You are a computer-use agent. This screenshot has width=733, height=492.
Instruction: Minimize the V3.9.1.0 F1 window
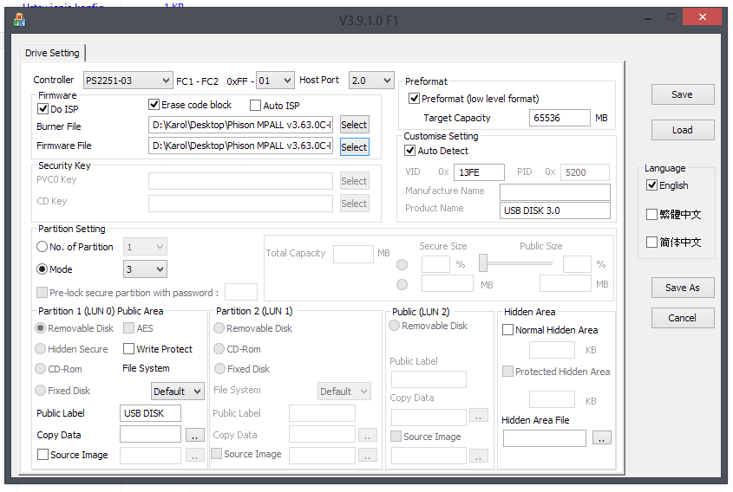(648, 19)
